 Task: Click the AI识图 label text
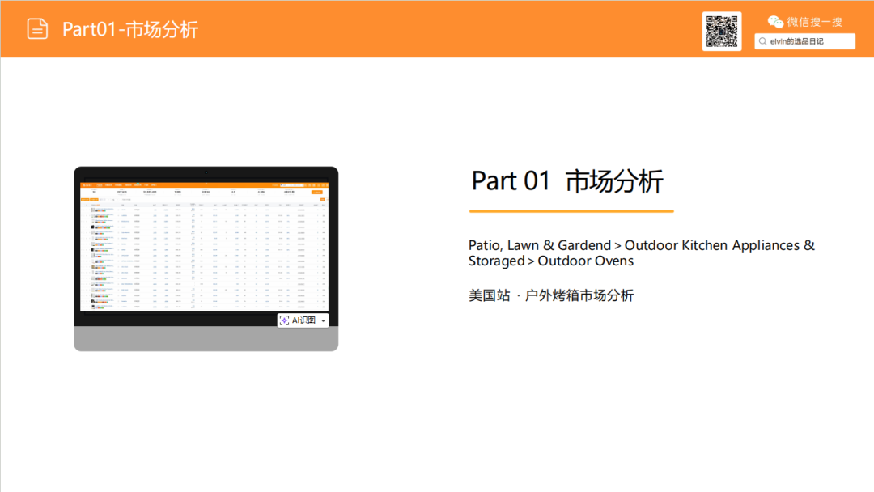(303, 320)
